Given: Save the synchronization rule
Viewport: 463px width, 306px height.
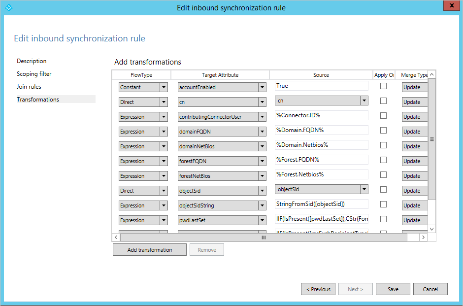Looking at the screenshot, I should click(393, 289).
